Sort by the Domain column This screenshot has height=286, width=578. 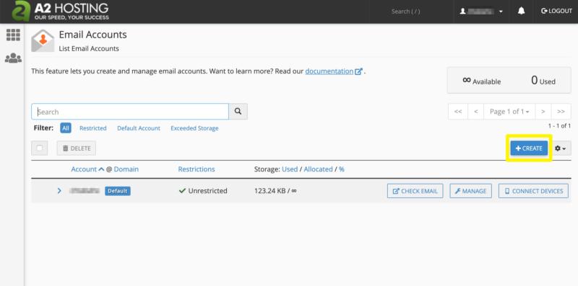tap(126, 169)
